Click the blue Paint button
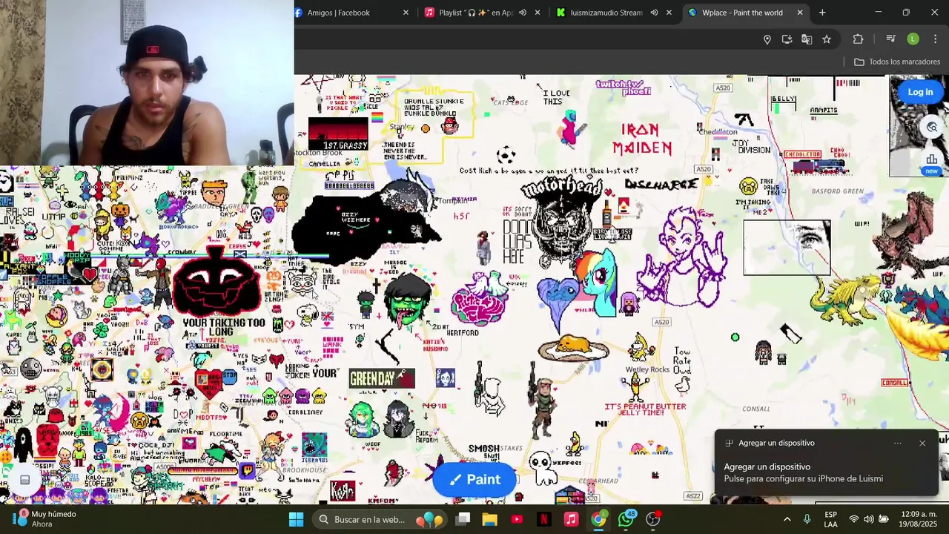The image size is (949, 534). [474, 480]
